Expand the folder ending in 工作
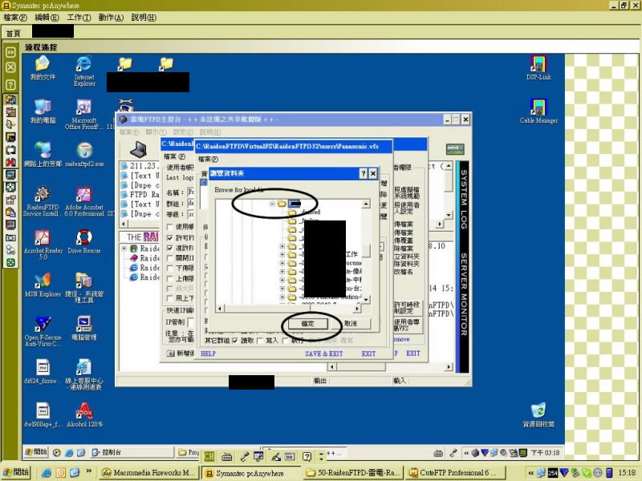The width and height of the screenshot is (642, 481). (282, 254)
